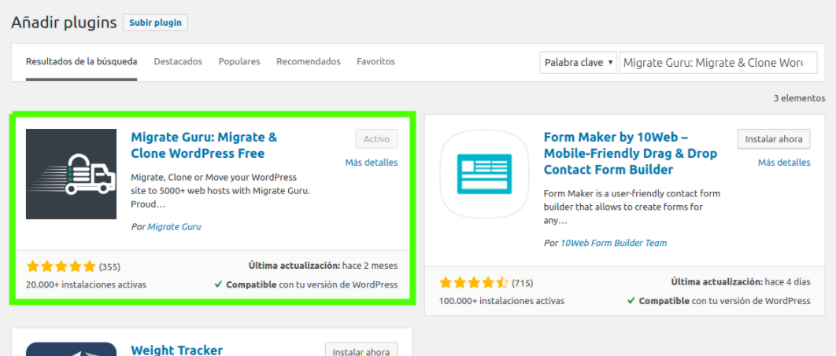Open the Recomendados tab

308,62
